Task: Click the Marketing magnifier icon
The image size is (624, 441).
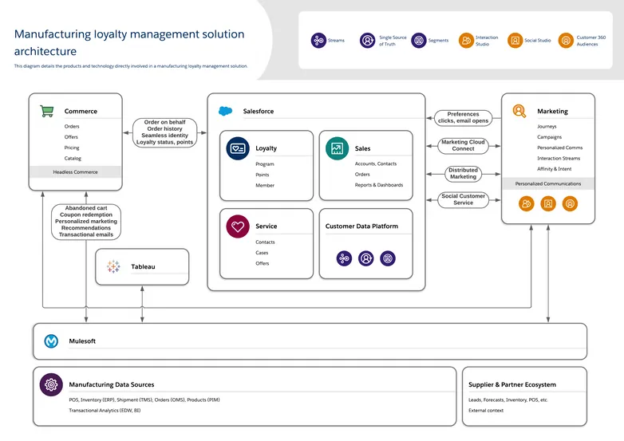Action: [519, 111]
